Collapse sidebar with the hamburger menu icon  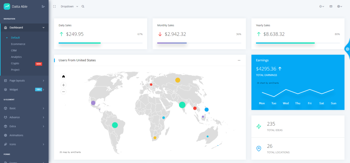43,7
